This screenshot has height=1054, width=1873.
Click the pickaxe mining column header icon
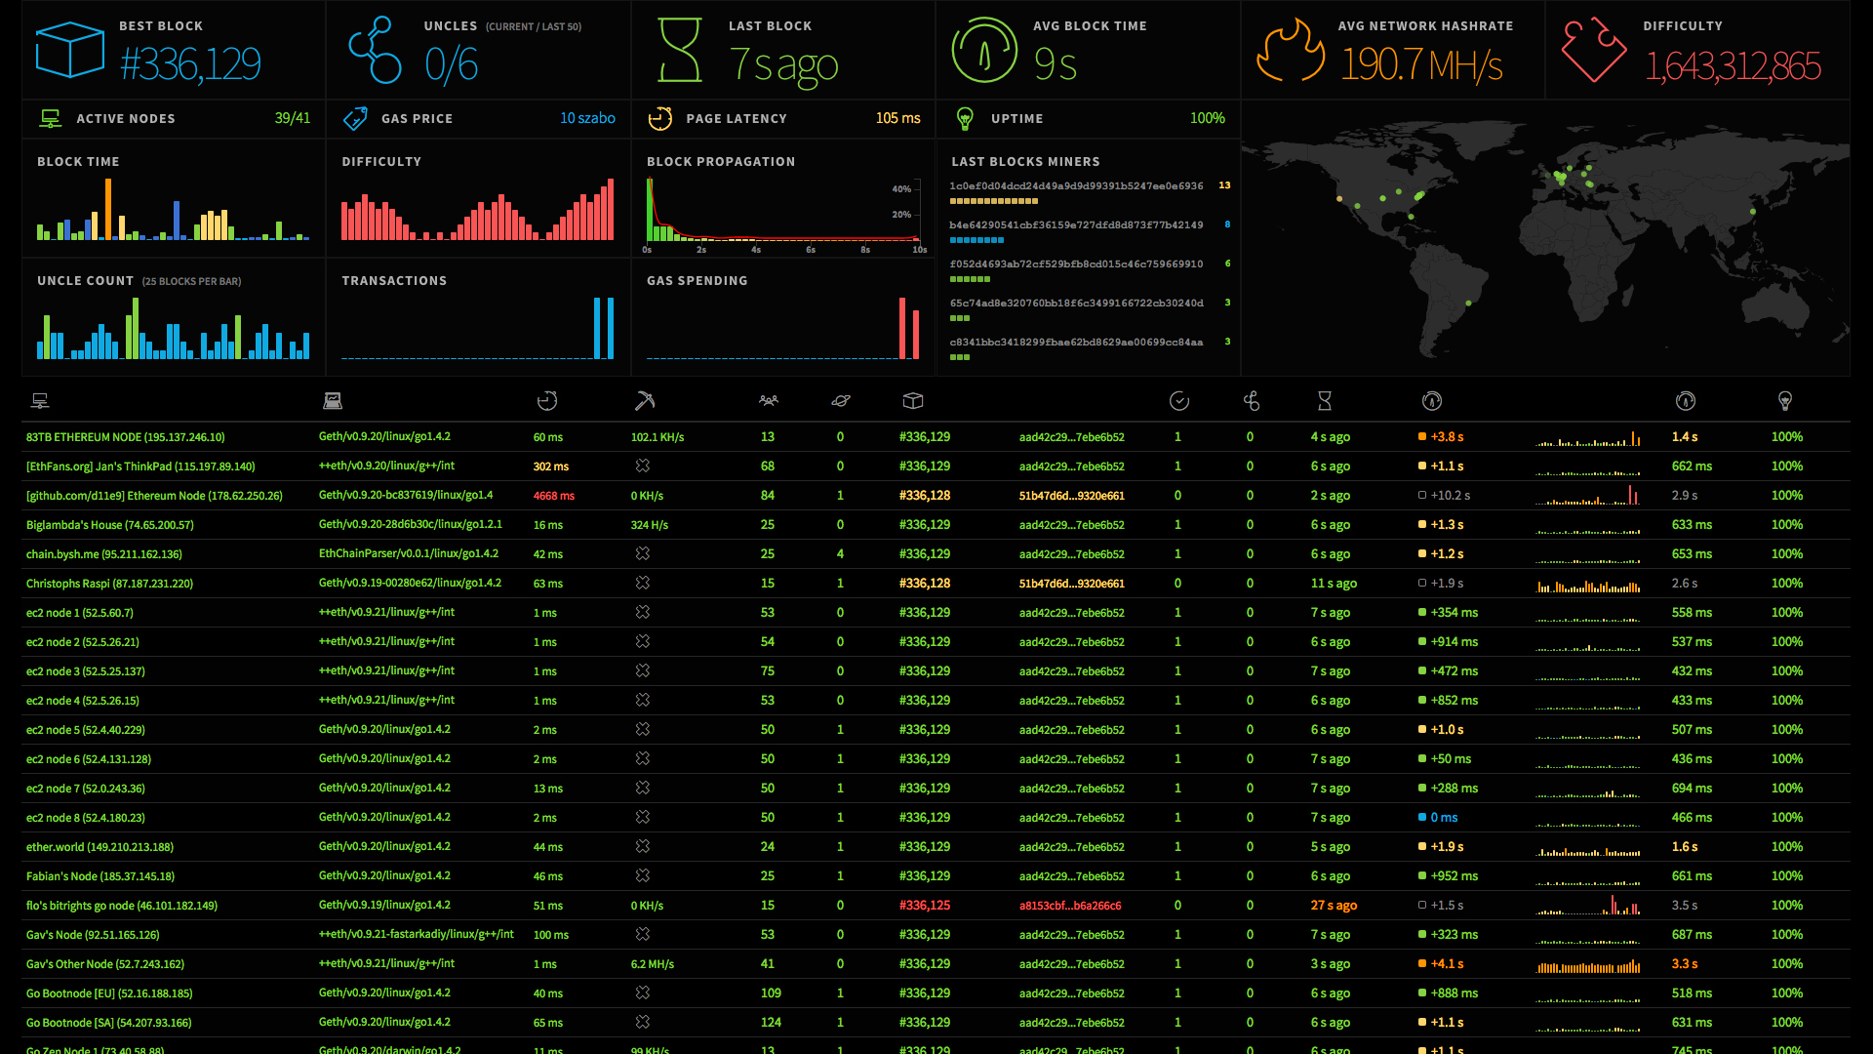tap(645, 400)
